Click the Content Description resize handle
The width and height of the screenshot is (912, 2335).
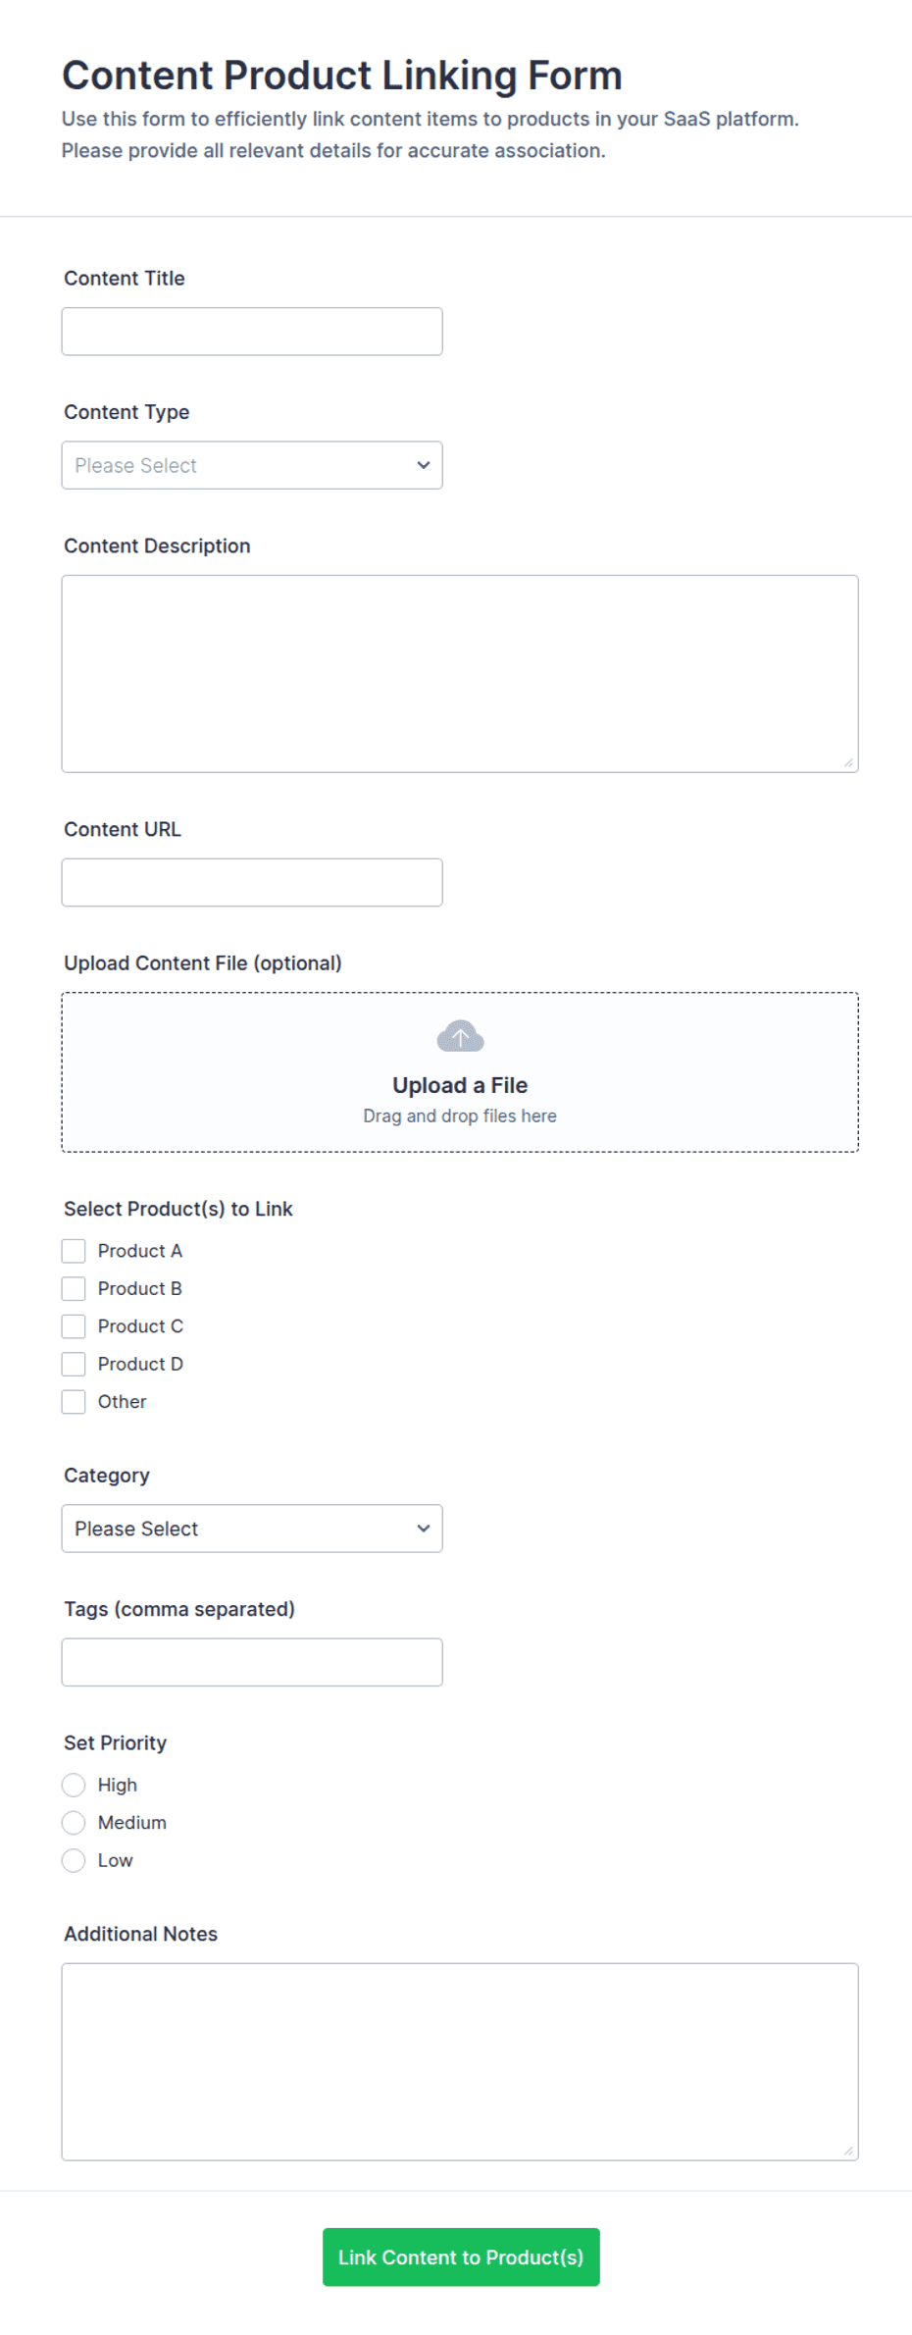pyautogui.click(x=848, y=762)
